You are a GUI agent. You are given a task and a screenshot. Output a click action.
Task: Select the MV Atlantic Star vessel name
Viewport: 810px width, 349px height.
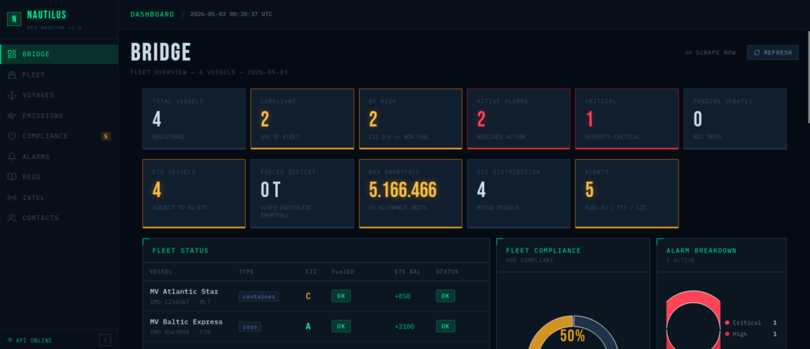184,291
